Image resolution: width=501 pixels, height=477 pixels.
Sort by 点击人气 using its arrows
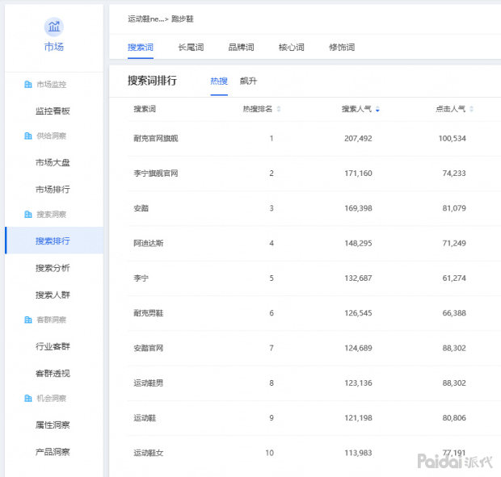pos(471,109)
